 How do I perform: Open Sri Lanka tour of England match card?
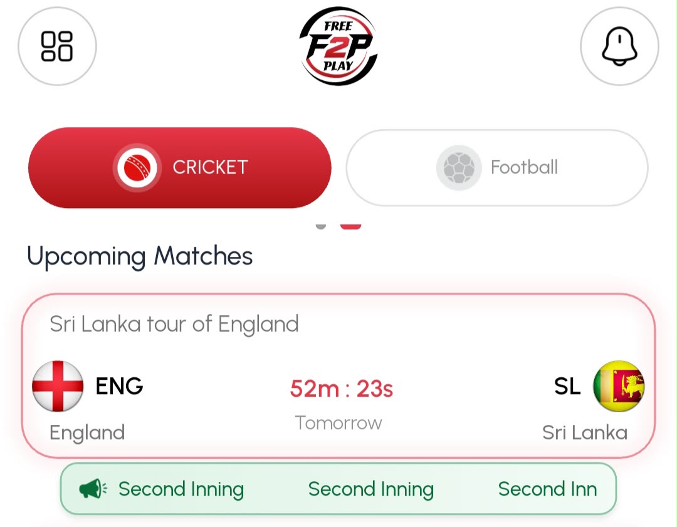338,375
